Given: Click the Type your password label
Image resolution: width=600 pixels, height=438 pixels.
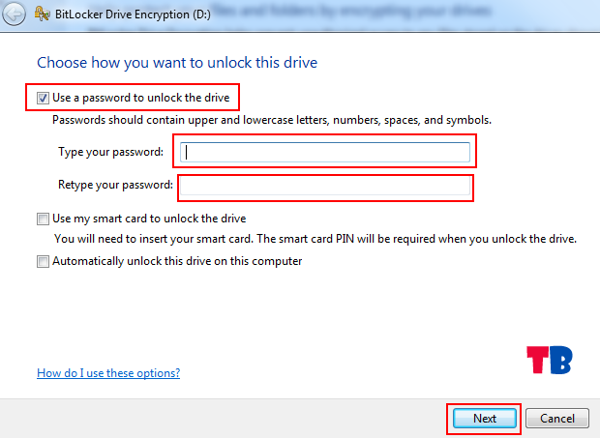Looking at the screenshot, I should (111, 152).
